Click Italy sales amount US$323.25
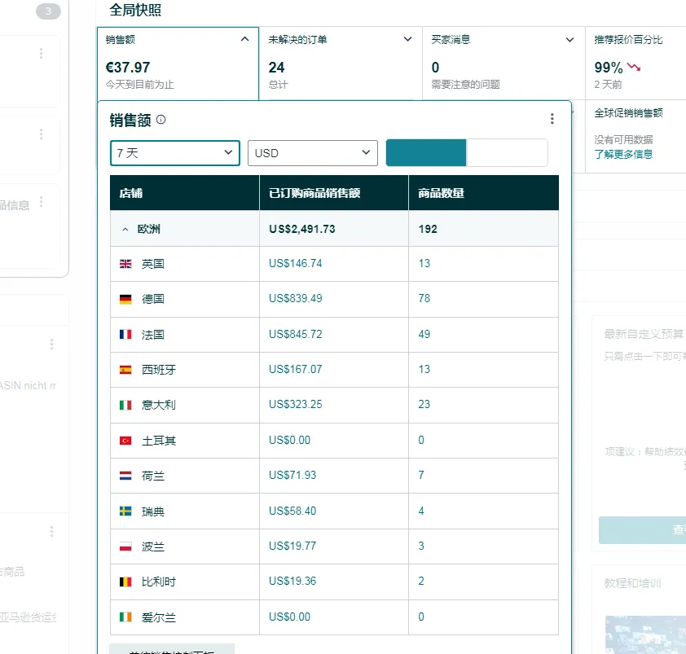The width and height of the screenshot is (686, 654). pos(295,405)
